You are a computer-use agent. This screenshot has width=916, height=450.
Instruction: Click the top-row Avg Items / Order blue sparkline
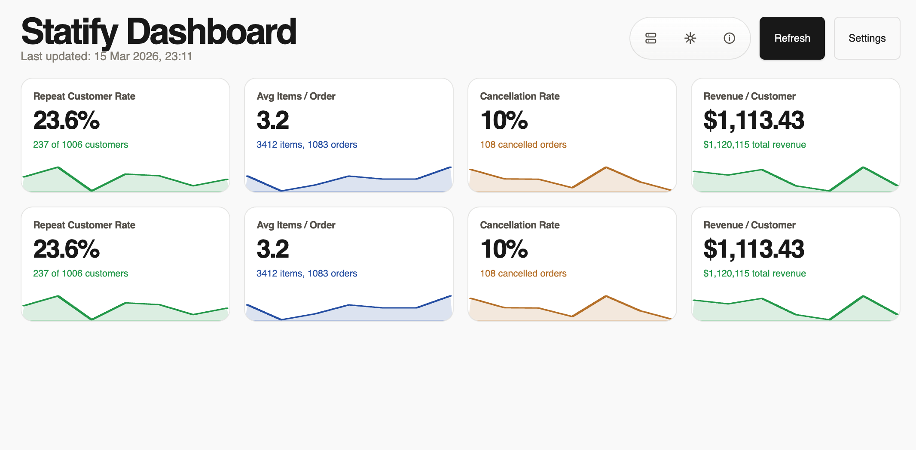click(x=348, y=180)
